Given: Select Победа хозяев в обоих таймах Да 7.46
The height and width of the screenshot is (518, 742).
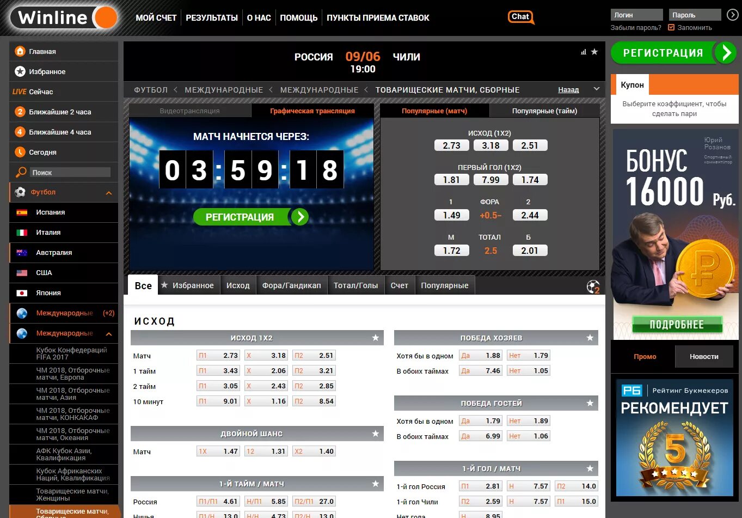Looking at the screenshot, I should [480, 370].
